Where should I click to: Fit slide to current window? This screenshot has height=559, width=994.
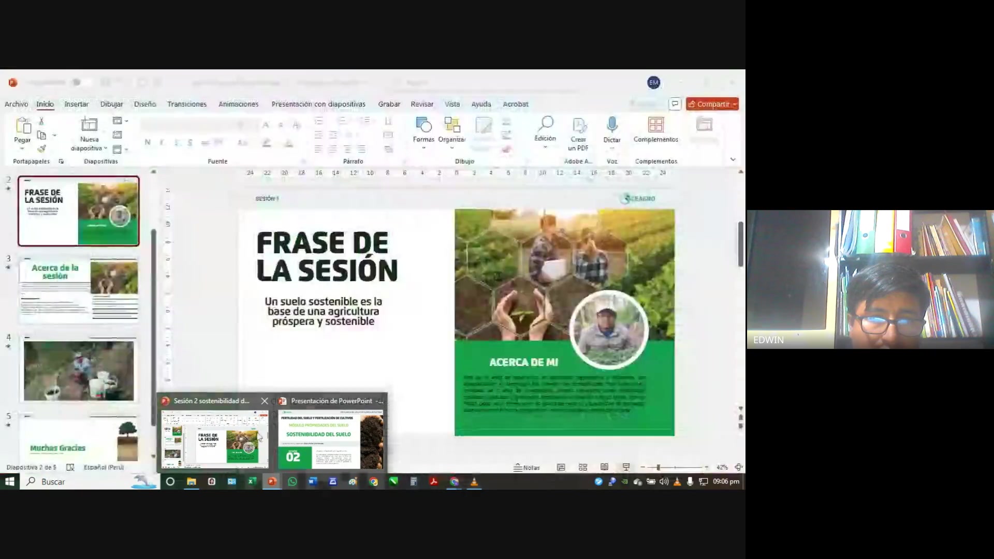[x=739, y=467]
